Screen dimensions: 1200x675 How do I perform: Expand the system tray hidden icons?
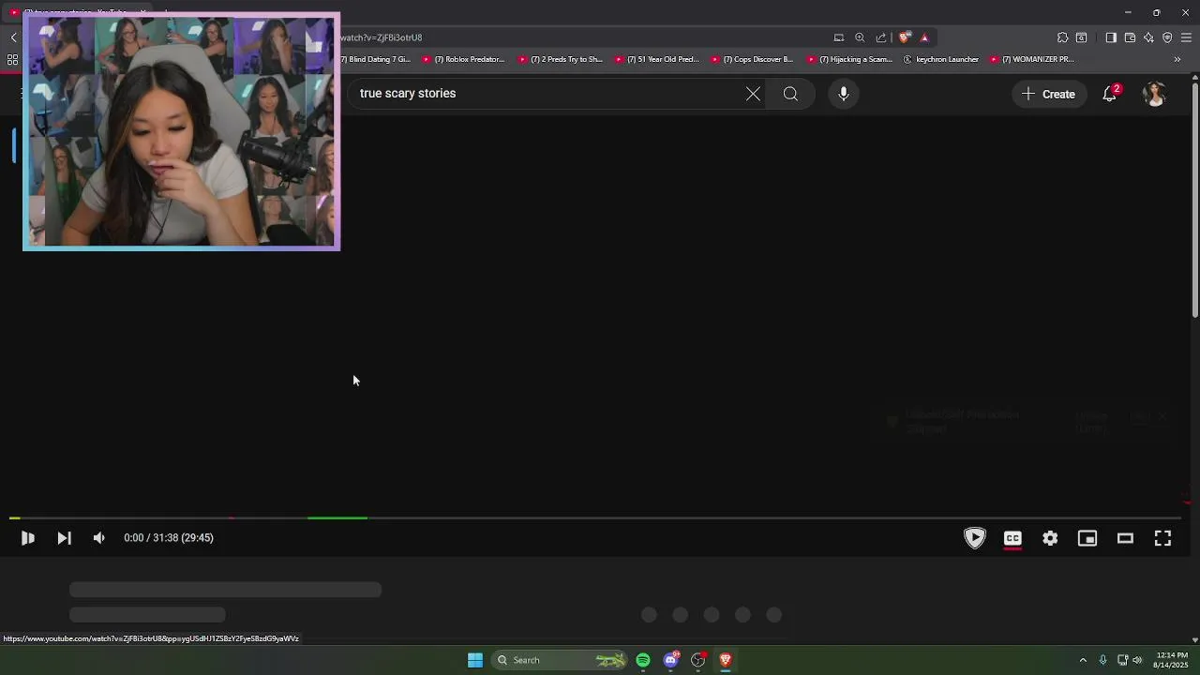[1083, 660]
